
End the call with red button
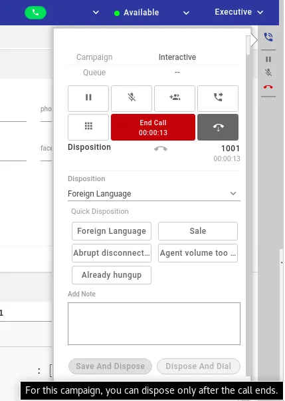[x=153, y=127]
